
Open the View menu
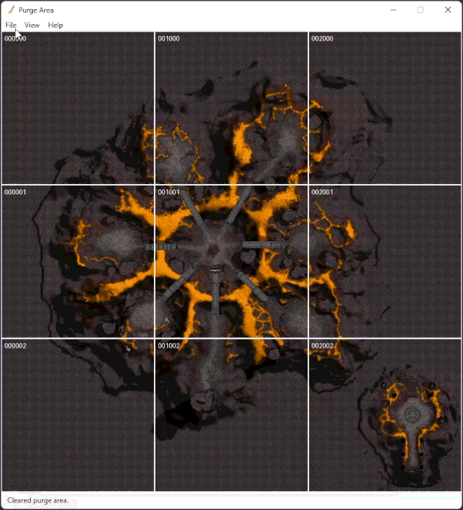pos(32,25)
